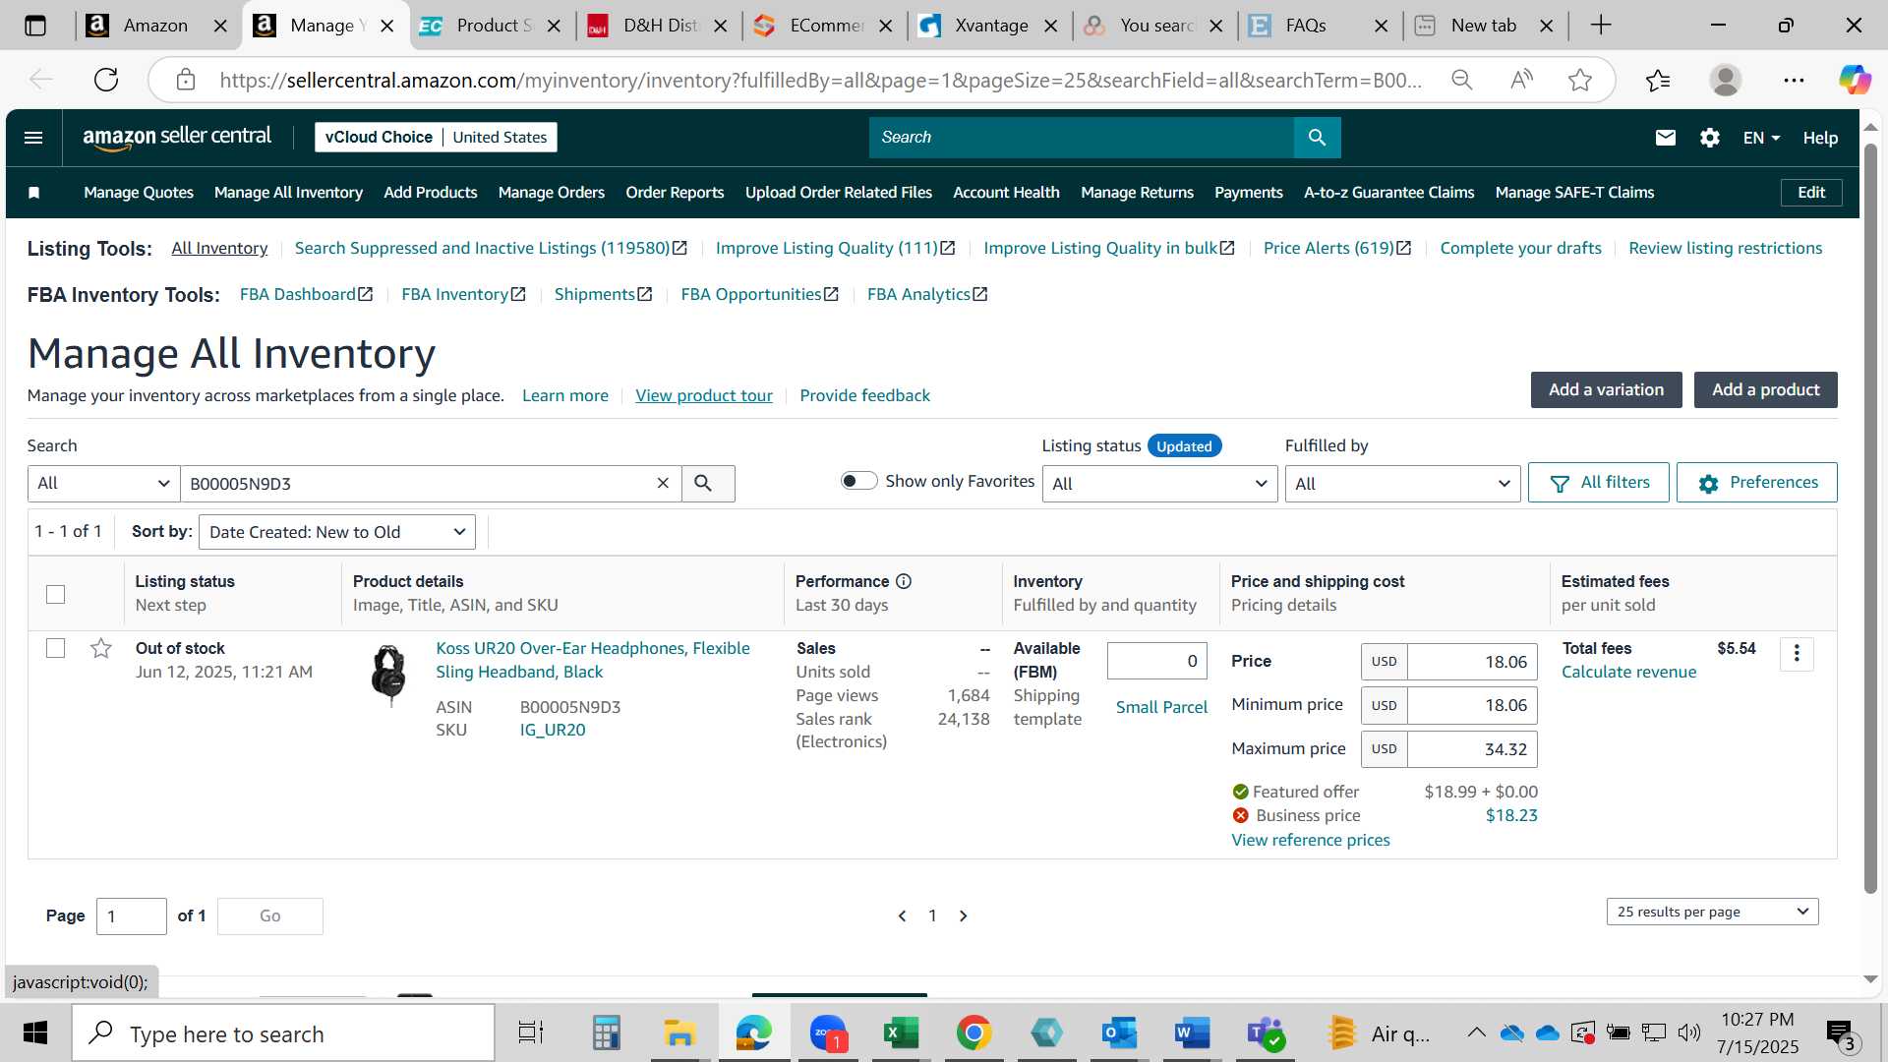Open Manage Orders menu item
The image size is (1888, 1062).
552,193
